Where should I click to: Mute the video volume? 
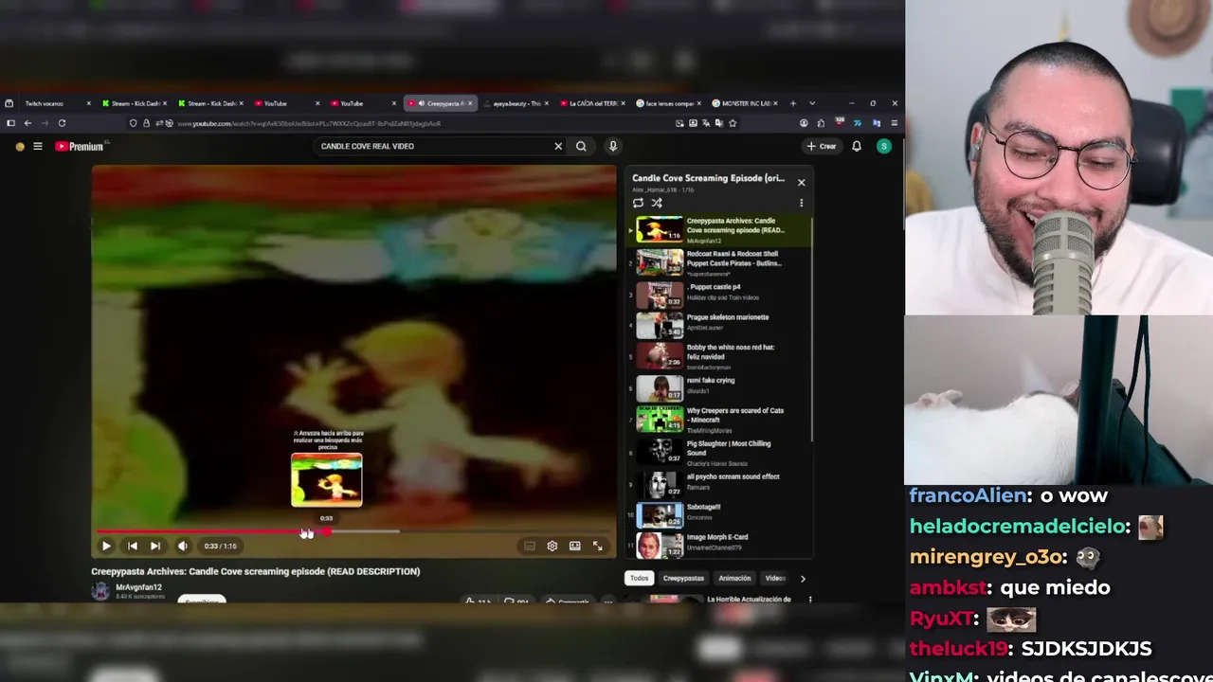(183, 546)
